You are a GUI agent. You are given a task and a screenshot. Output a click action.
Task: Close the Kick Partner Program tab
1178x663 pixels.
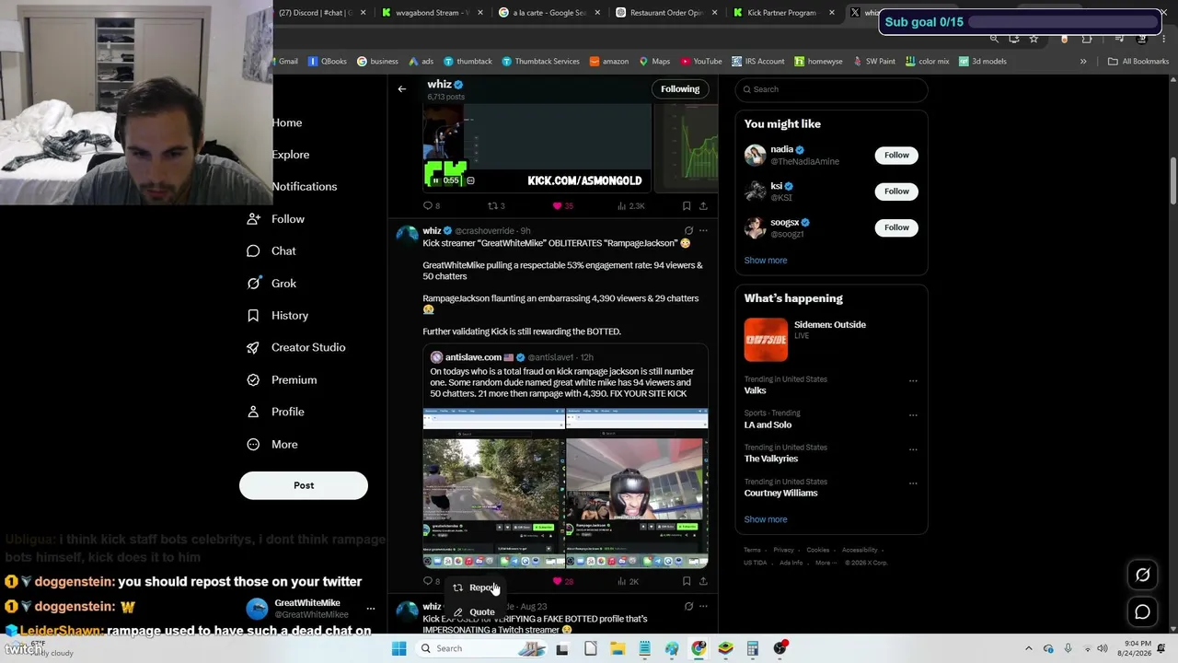click(832, 13)
